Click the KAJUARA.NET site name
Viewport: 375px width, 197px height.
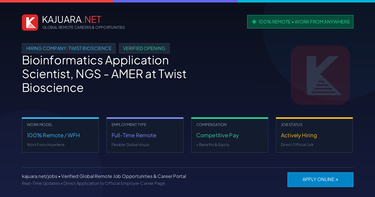point(72,19)
